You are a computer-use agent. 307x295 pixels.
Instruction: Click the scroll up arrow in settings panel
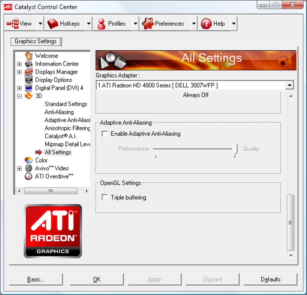[x=291, y=96]
